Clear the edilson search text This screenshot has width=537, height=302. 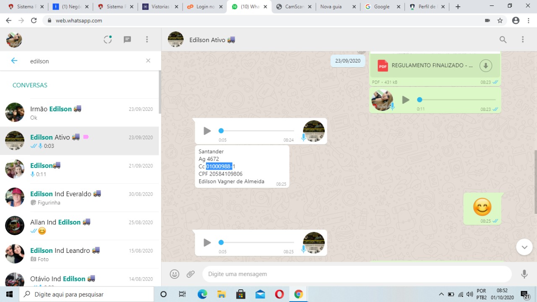click(148, 61)
